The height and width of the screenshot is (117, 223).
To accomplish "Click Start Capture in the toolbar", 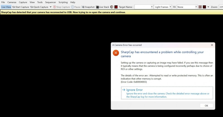I will (x=21, y=7).
